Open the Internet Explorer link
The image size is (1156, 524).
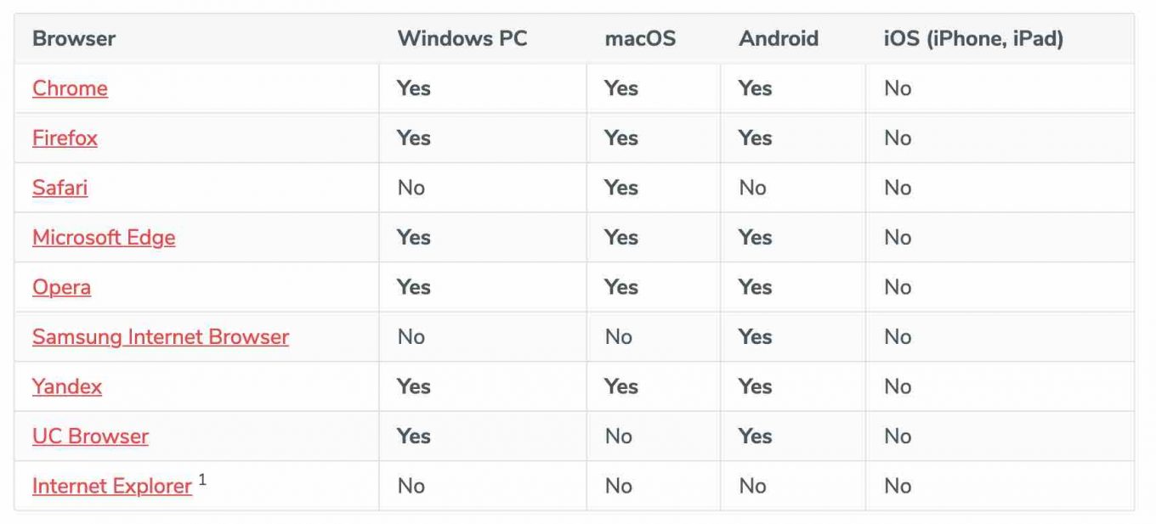click(112, 486)
